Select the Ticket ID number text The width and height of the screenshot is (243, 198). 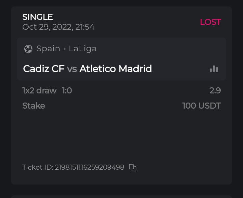pyautogui.click(x=89, y=167)
